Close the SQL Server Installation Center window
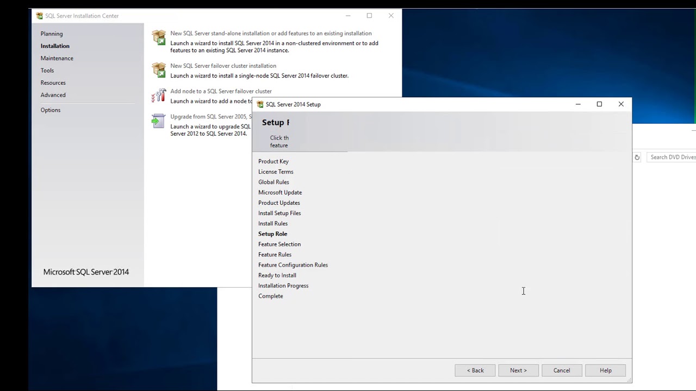This screenshot has height=391, width=696. click(391, 16)
